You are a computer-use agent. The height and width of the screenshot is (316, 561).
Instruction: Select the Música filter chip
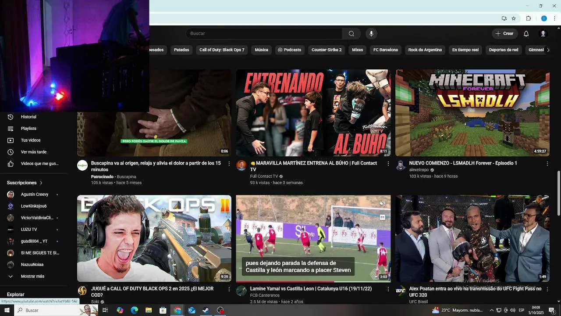coord(261,50)
